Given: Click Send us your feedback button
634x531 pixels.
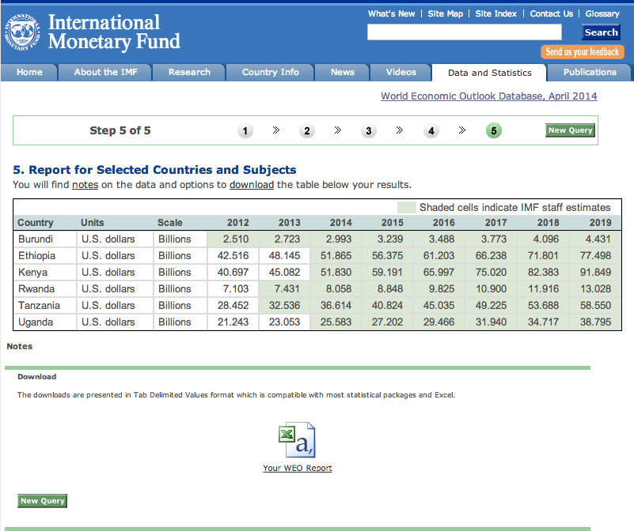Looking at the screenshot, I should pos(582,52).
